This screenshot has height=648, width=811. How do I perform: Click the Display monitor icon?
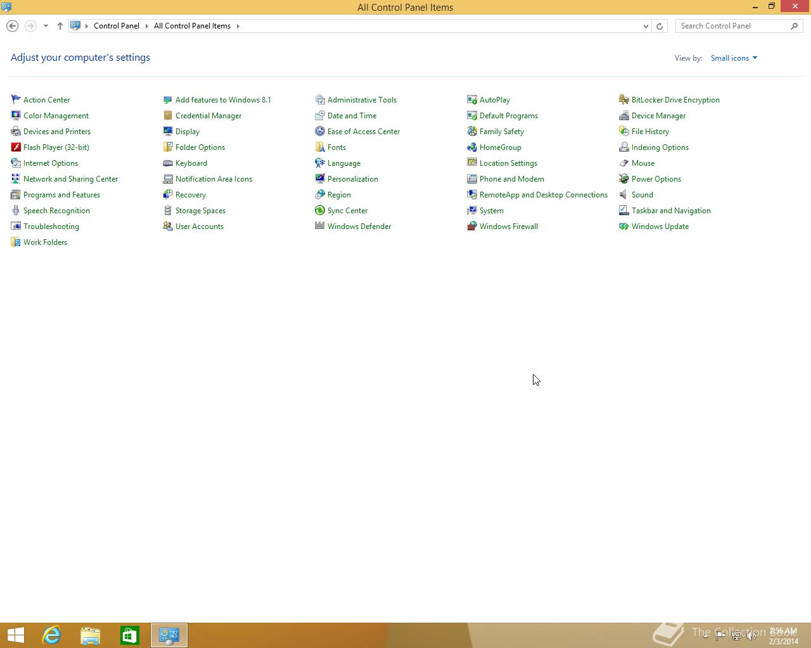[168, 131]
